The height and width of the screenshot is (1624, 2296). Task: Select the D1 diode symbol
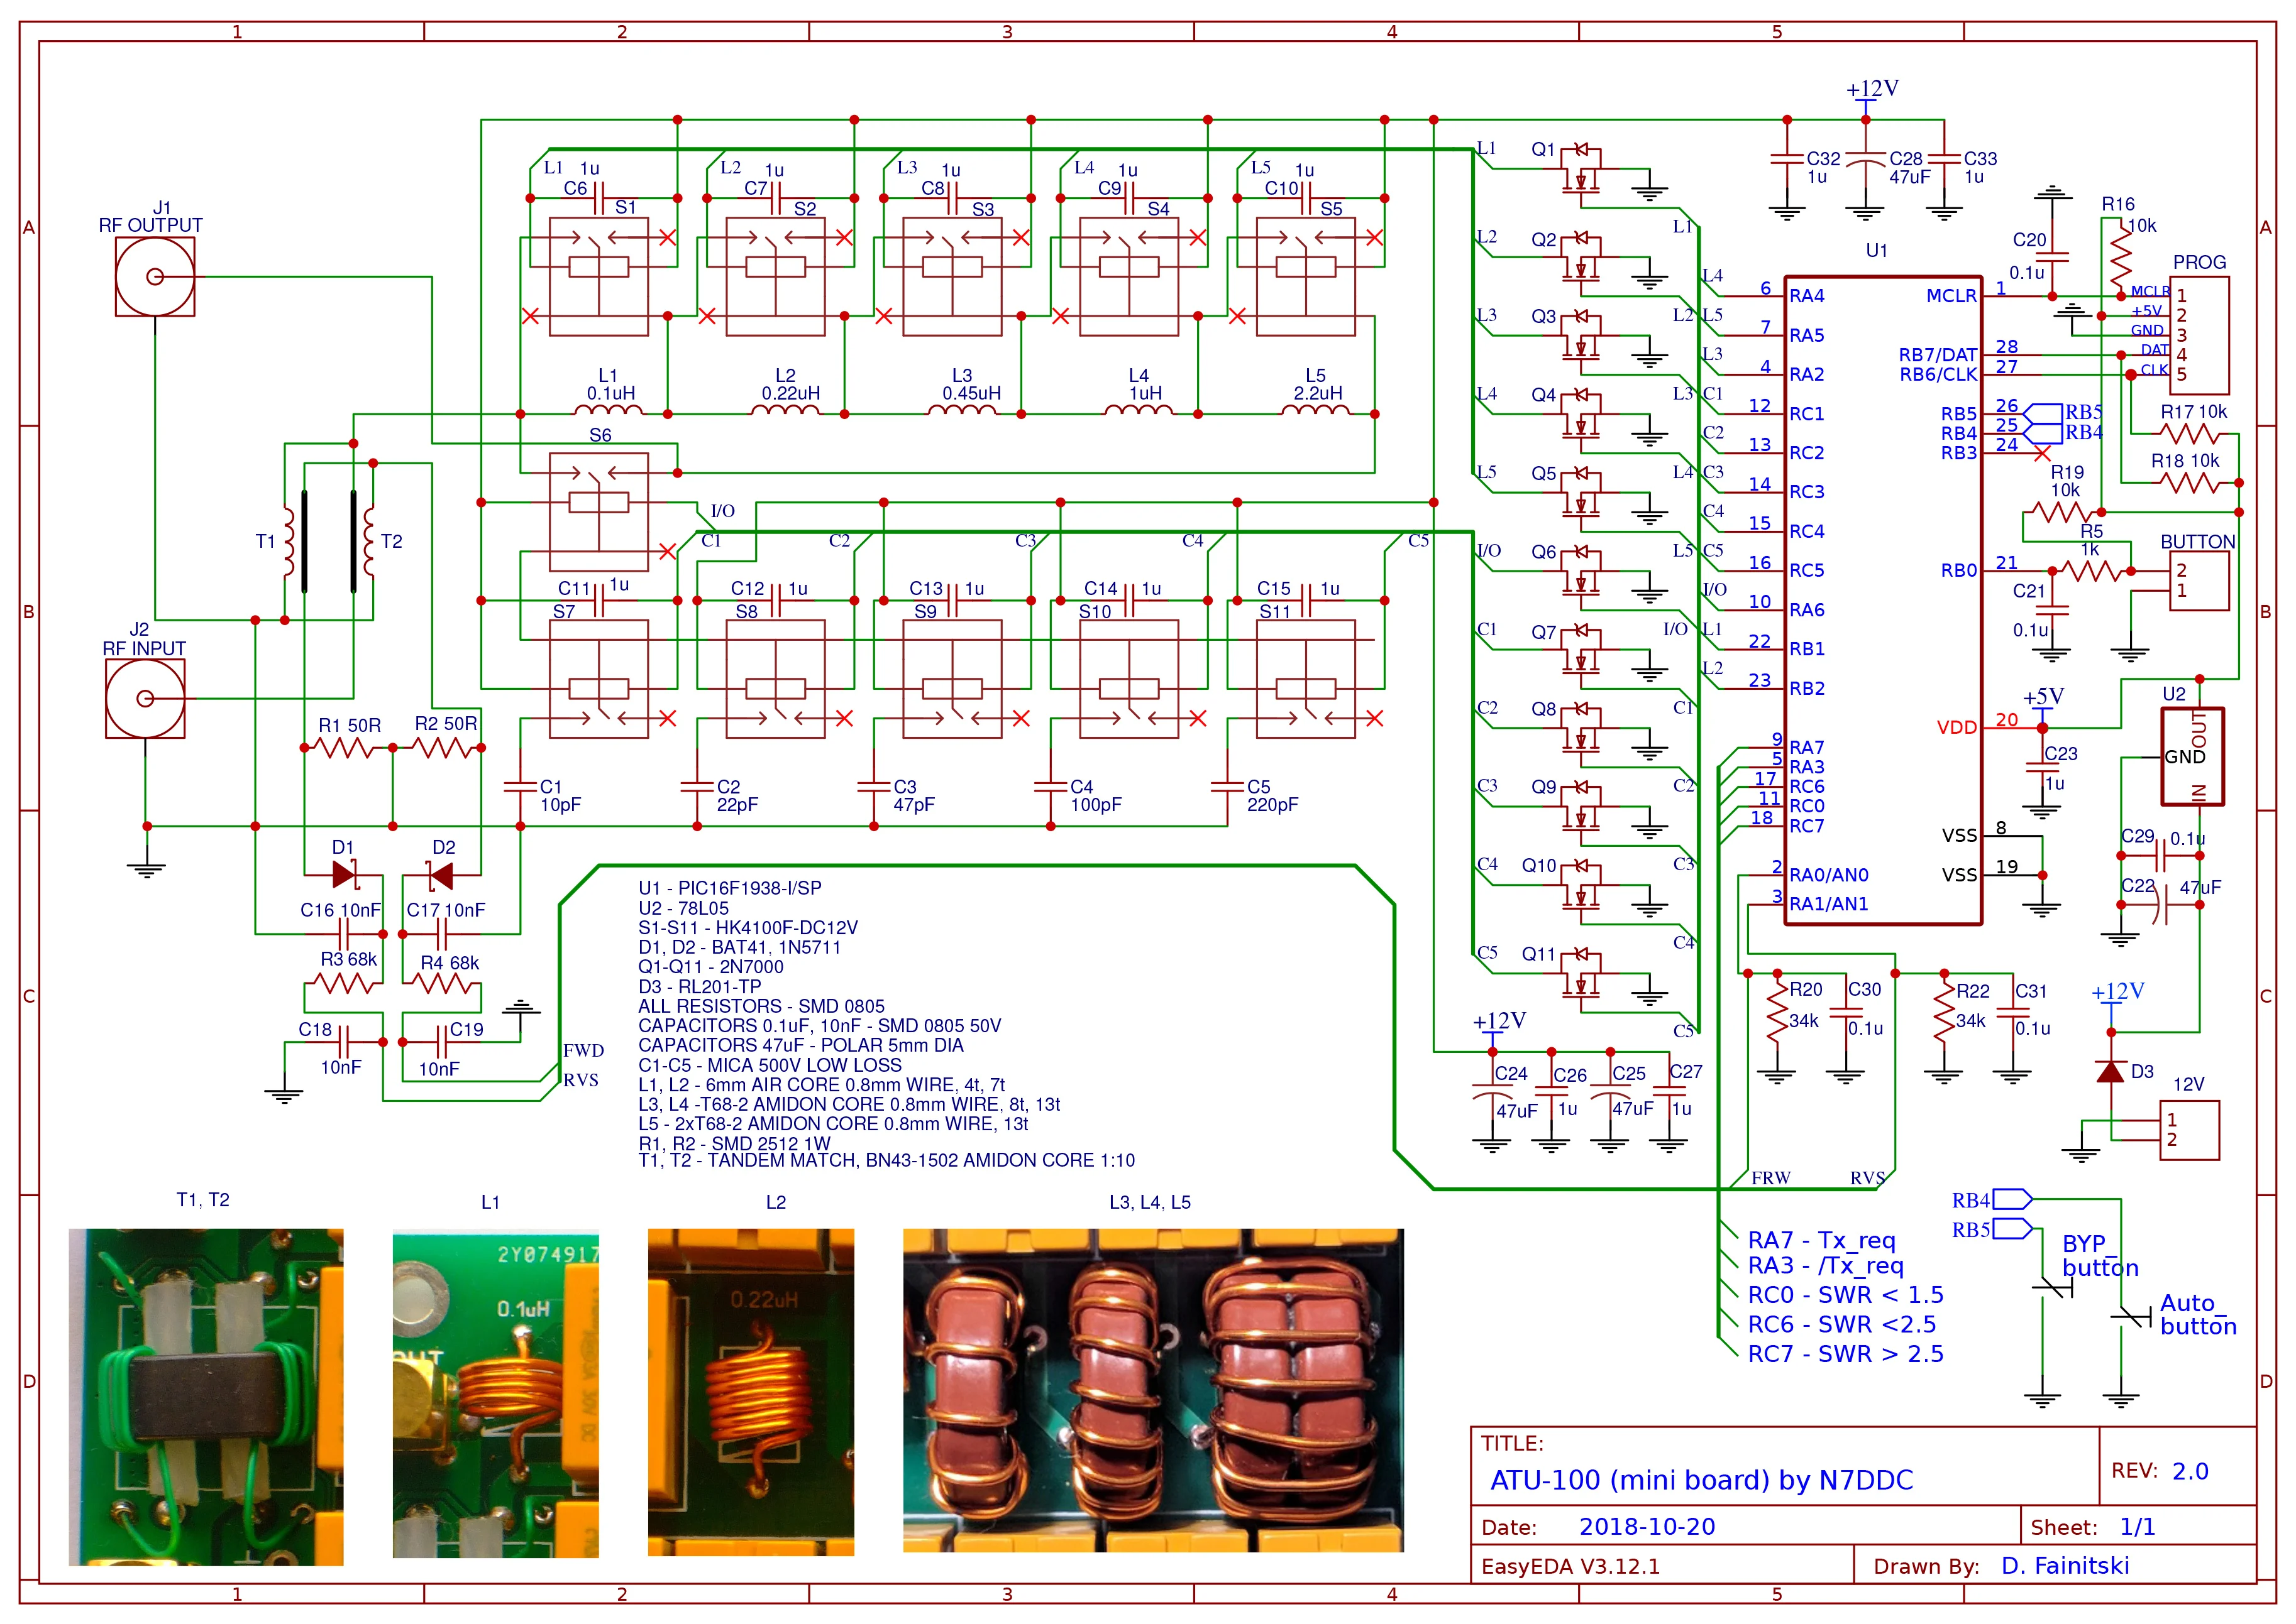344,876
